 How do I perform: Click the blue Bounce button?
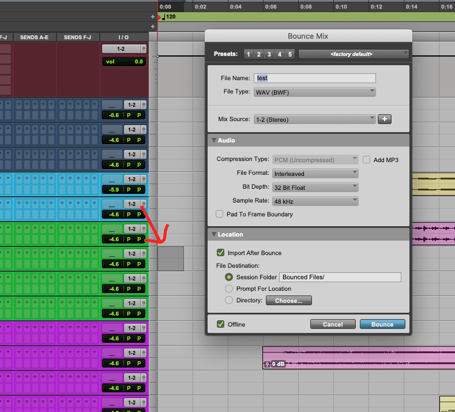click(382, 324)
